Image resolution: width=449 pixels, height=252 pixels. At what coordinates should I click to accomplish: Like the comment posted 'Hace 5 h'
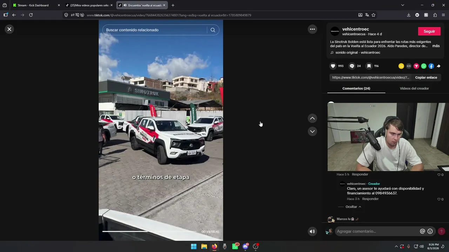[438, 175]
